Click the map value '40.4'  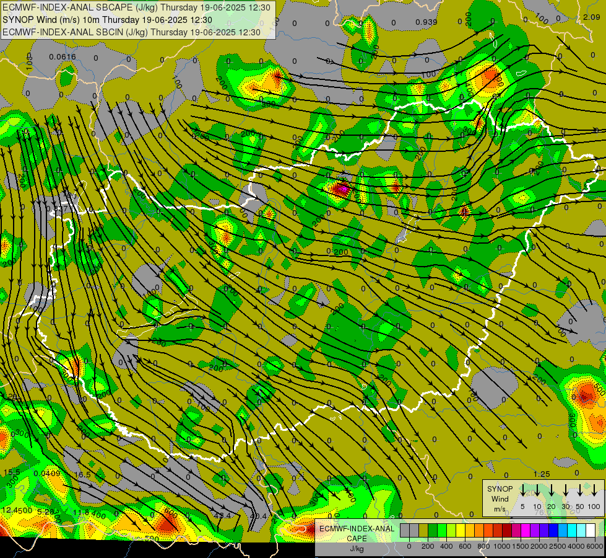click(258, 516)
